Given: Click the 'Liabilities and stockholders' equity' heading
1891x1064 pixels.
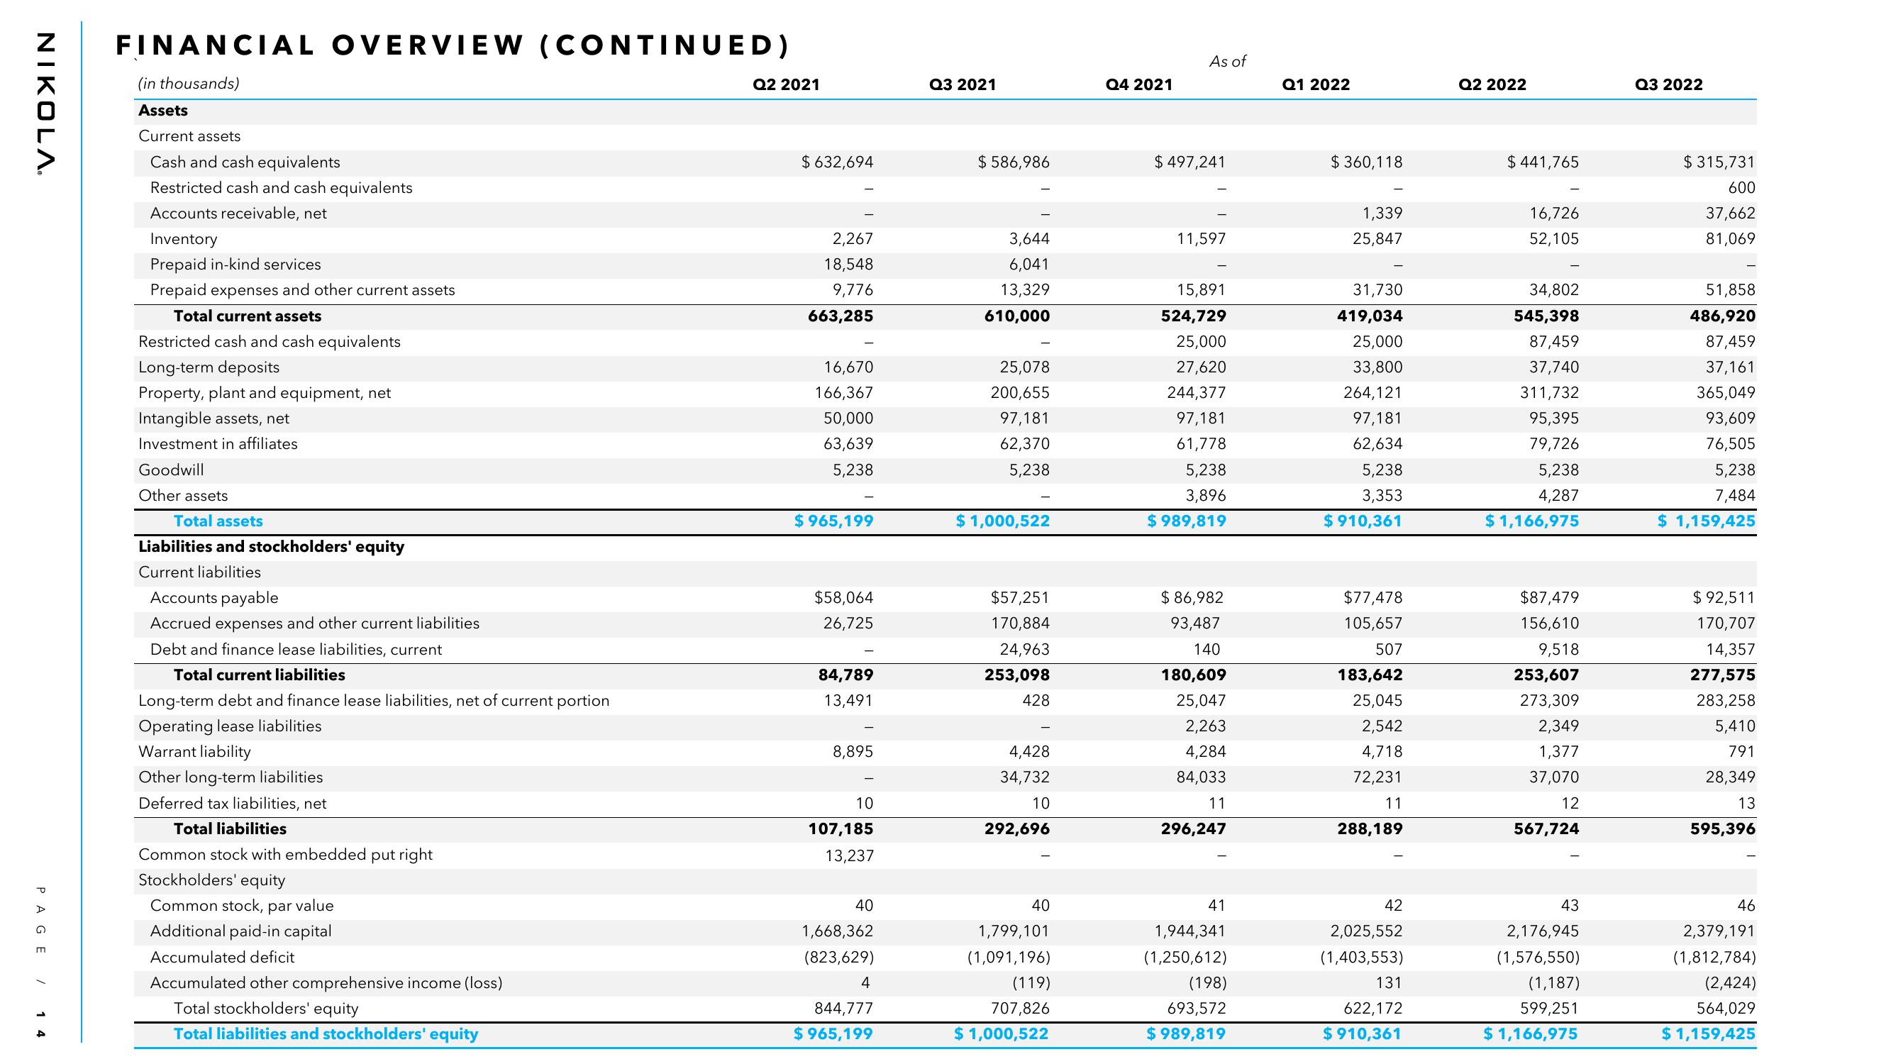Looking at the screenshot, I should [272, 546].
